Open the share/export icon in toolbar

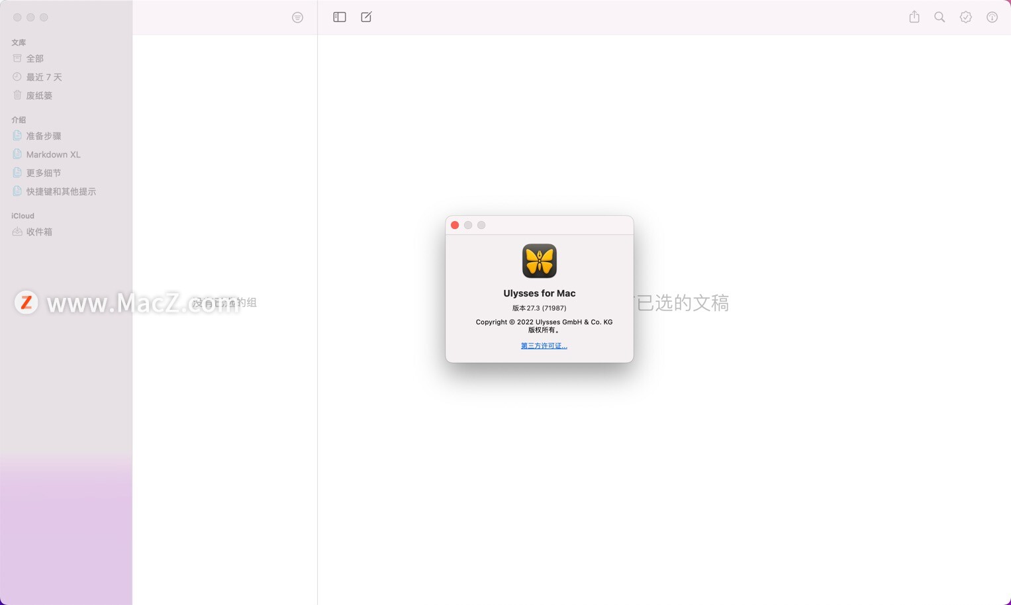click(914, 17)
